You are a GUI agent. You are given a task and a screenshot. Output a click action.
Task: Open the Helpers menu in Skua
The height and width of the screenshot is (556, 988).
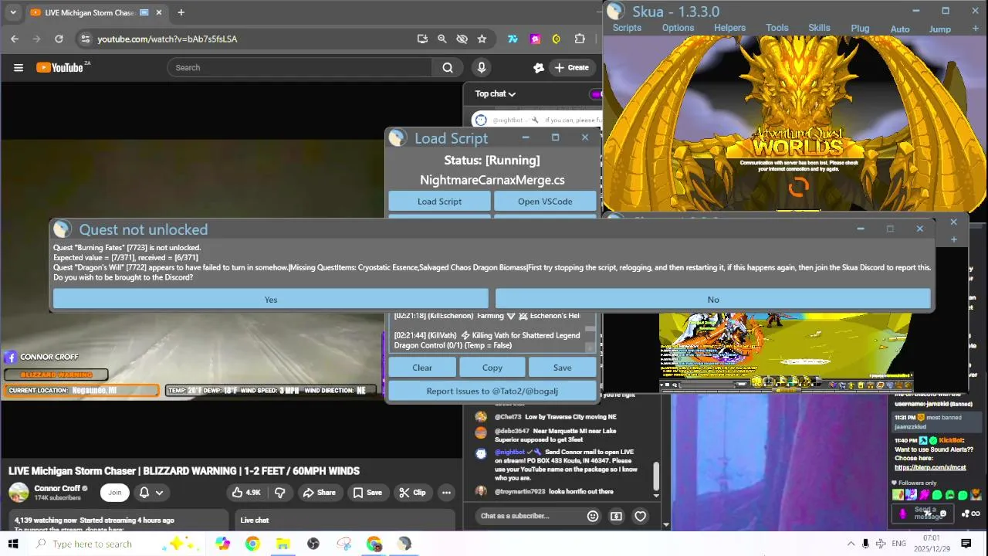click(x=729, y=28)
